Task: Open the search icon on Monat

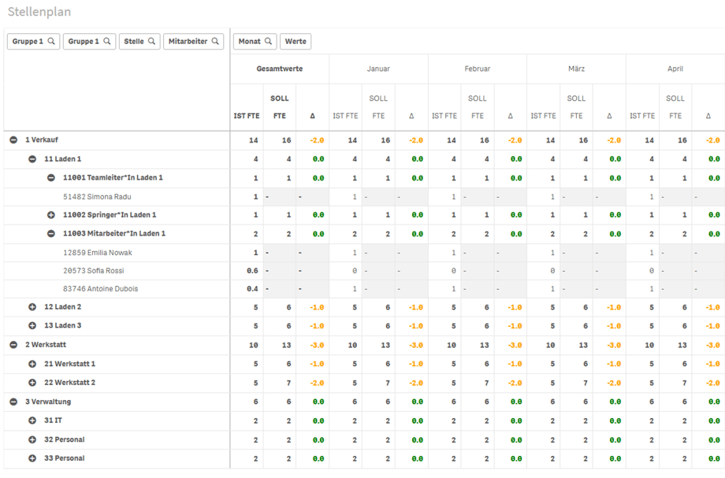Action: (x=268, y=42)
